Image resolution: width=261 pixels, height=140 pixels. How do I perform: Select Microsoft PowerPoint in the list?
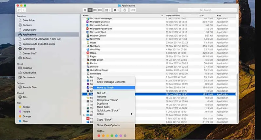coord(159,29)
